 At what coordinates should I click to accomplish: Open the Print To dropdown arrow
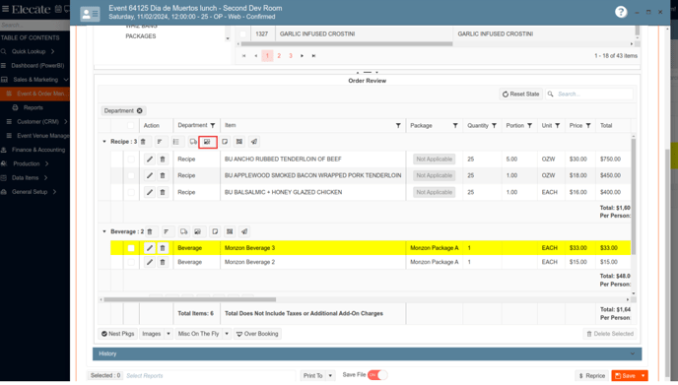click(330, 376)
